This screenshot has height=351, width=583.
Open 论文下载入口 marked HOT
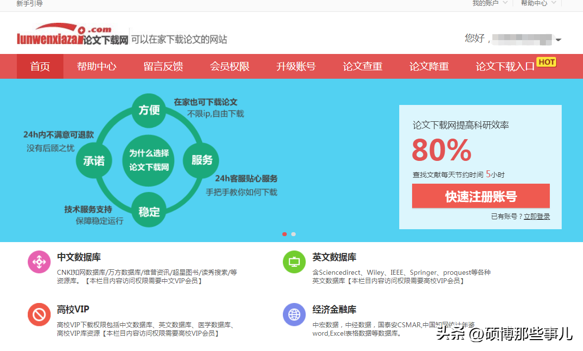(x=505, y=66)
